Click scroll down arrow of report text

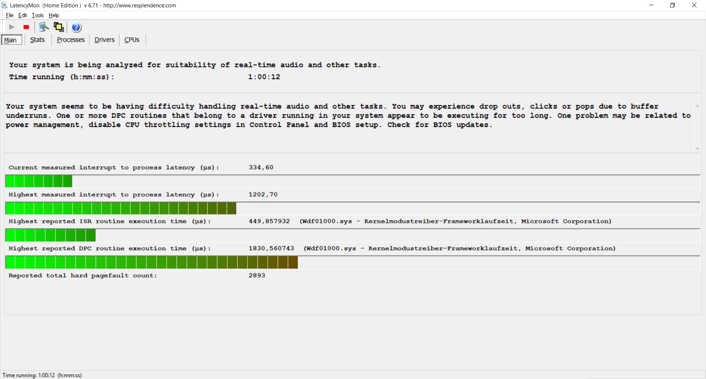pos(697,149)
